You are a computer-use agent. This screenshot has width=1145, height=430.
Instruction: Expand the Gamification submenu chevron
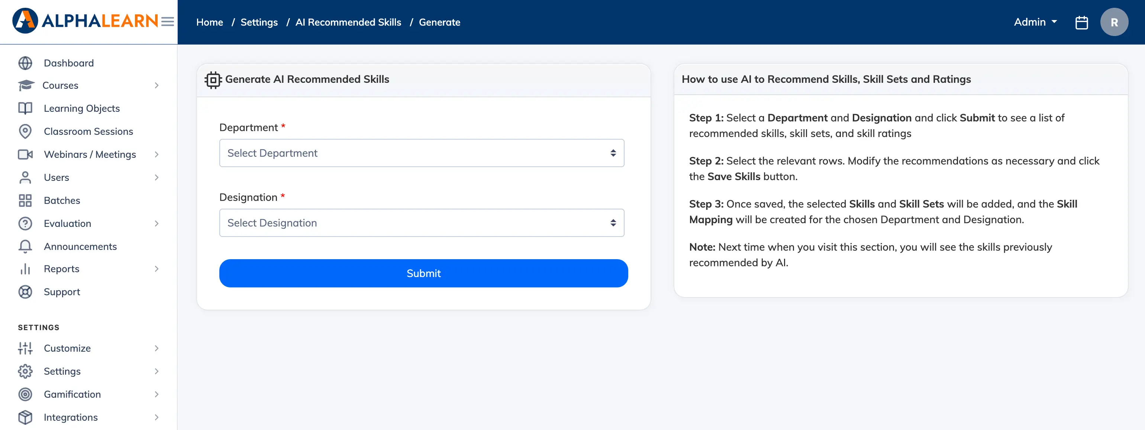click(x=157, y=394)
